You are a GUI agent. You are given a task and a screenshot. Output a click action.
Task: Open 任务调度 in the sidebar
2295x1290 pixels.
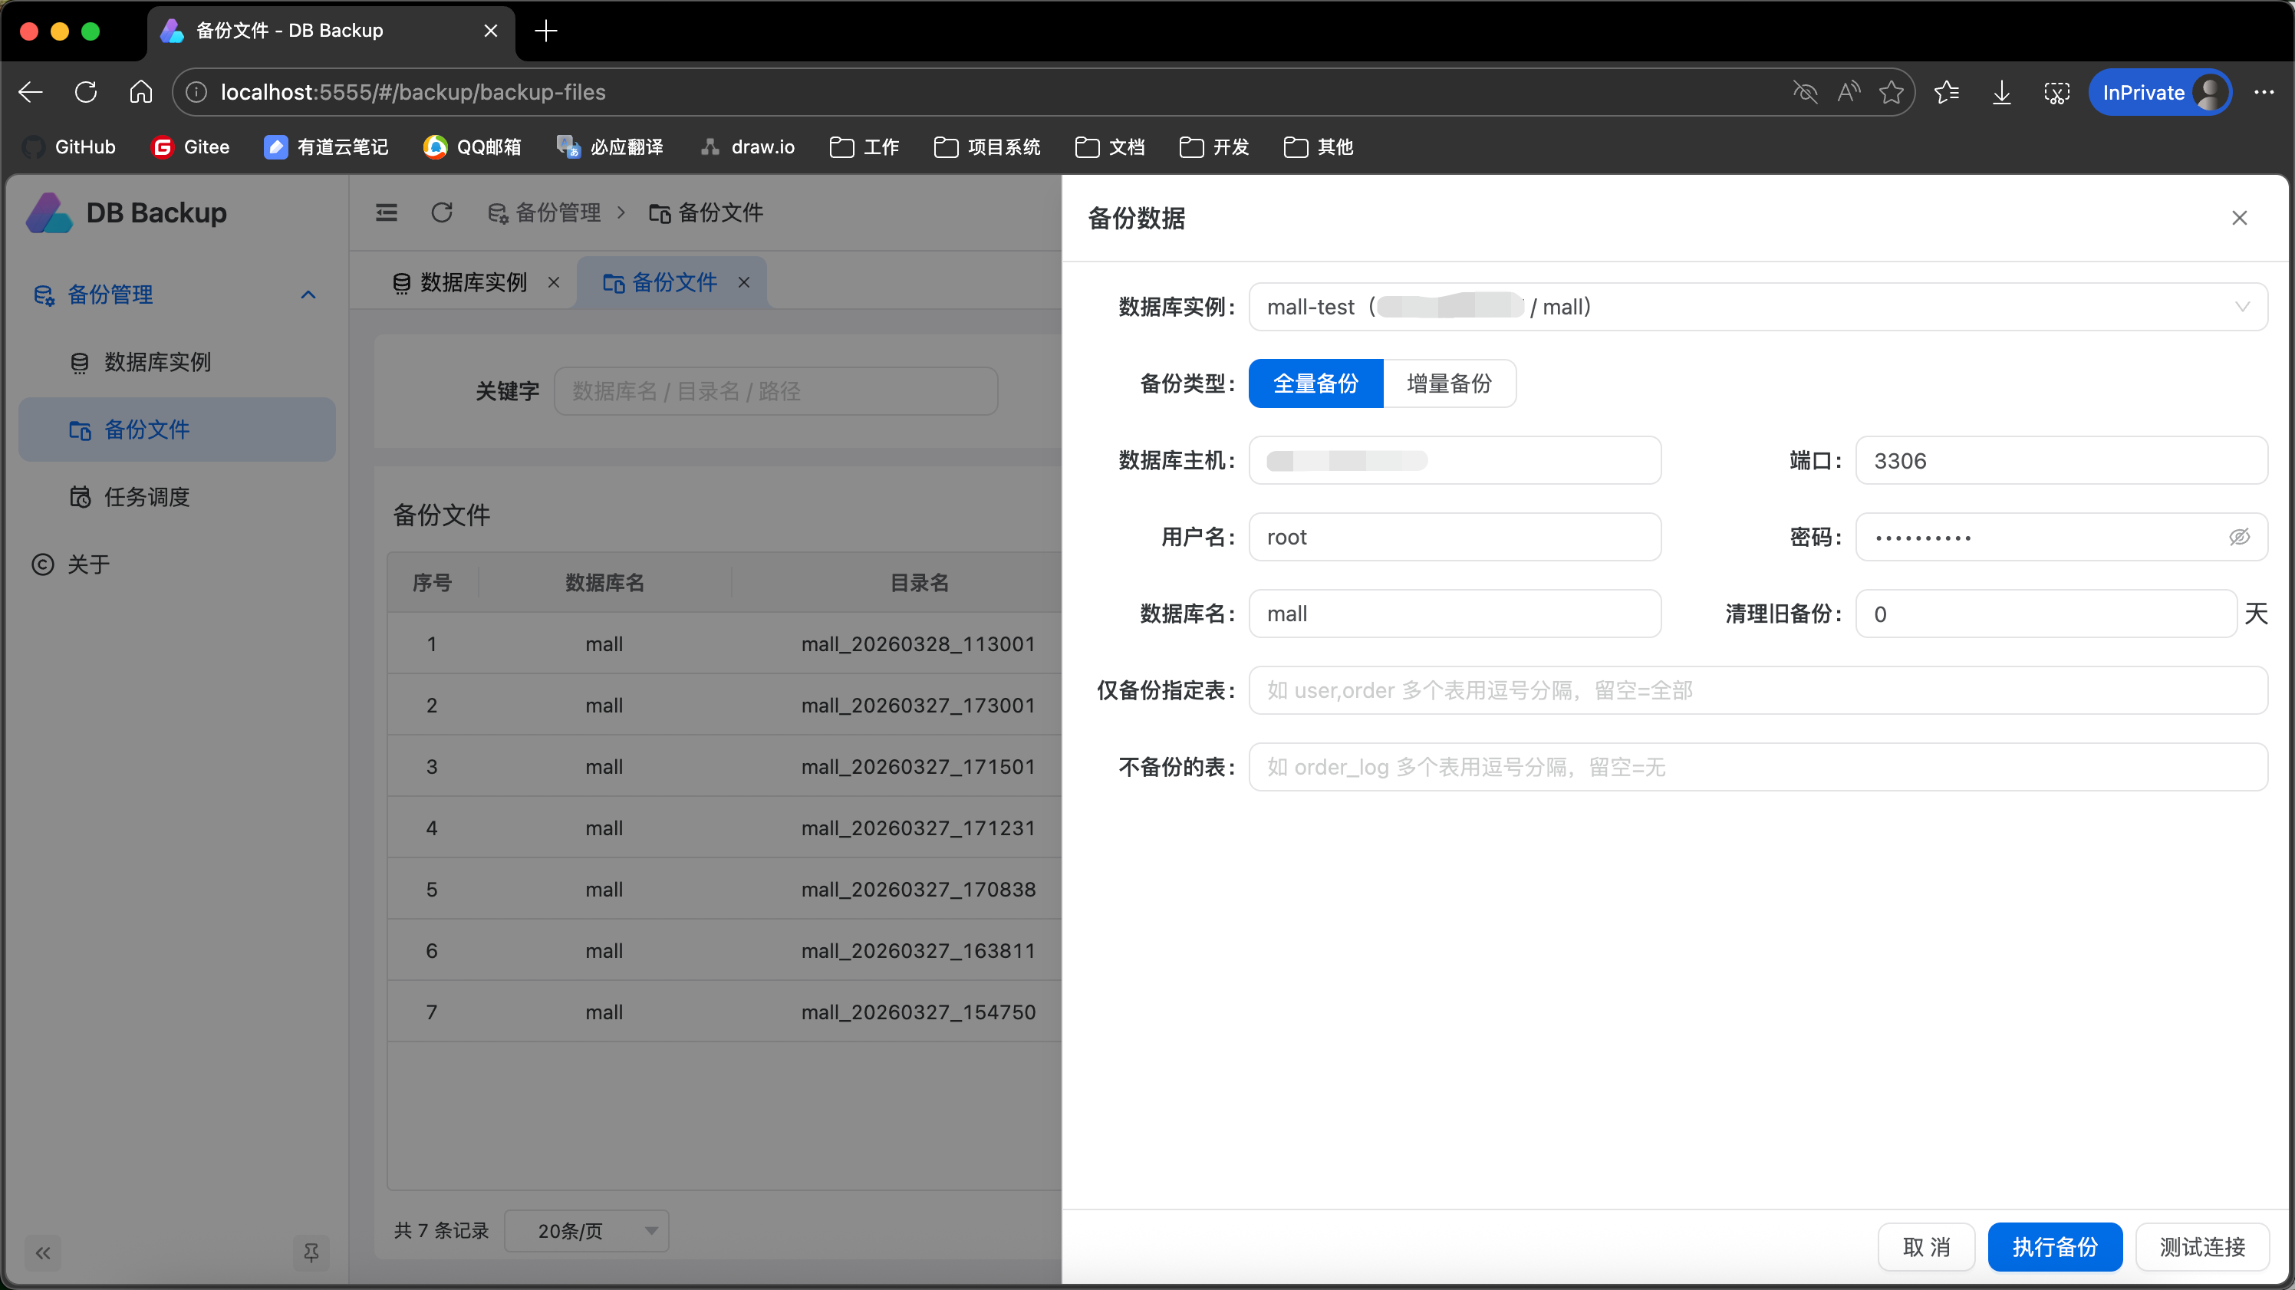pyautogui.click(x=147, y=496)
